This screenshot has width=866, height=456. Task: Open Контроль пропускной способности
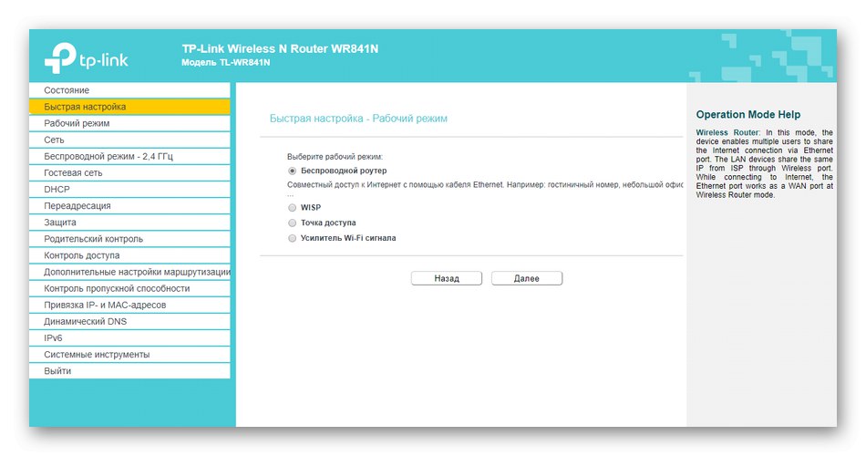129,288
